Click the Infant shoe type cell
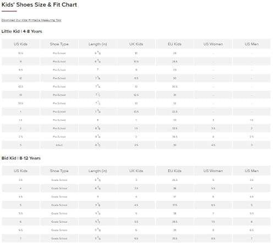Image resolution: width=275 pixels, height=246 pixels. coord(59,145)
